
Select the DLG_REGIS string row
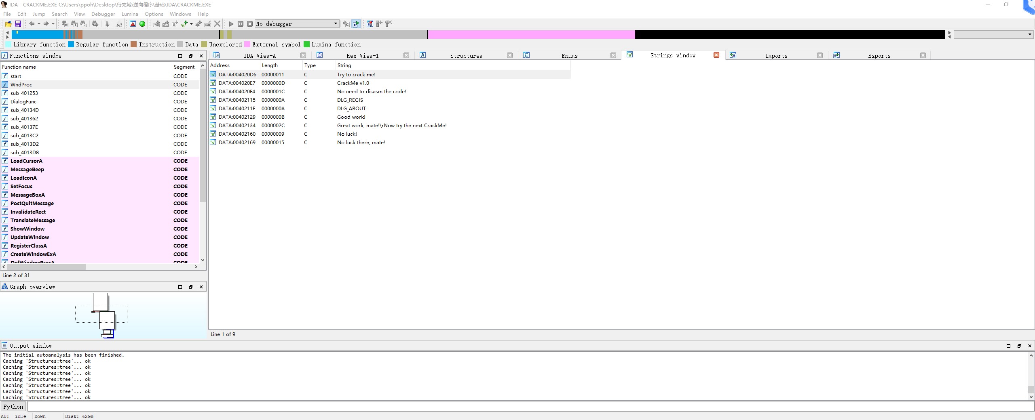[x=390, y=100]
